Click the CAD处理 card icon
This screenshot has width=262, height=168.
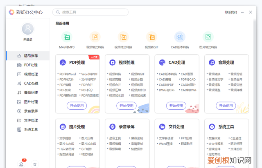click(162, 62)
